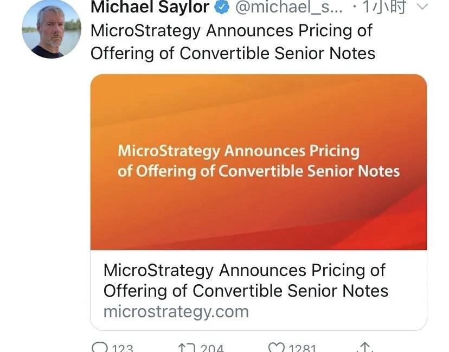449x352 pixels.
Task: Click the dot separator before the timestamp
Action: coord(354,8)
